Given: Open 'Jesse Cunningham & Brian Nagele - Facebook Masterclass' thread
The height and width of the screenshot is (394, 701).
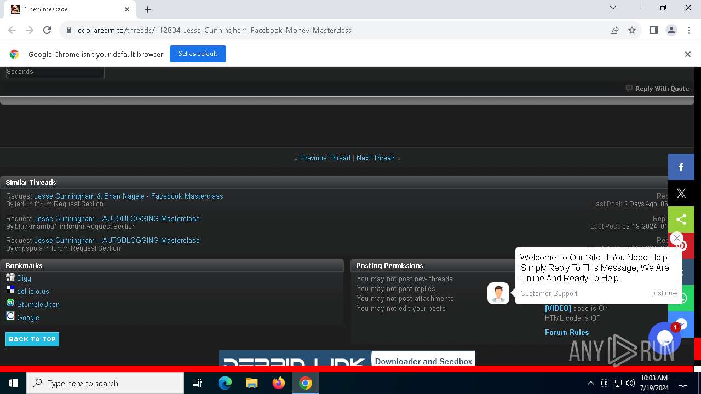Looking at the screenshot, I should coord(129,196).
